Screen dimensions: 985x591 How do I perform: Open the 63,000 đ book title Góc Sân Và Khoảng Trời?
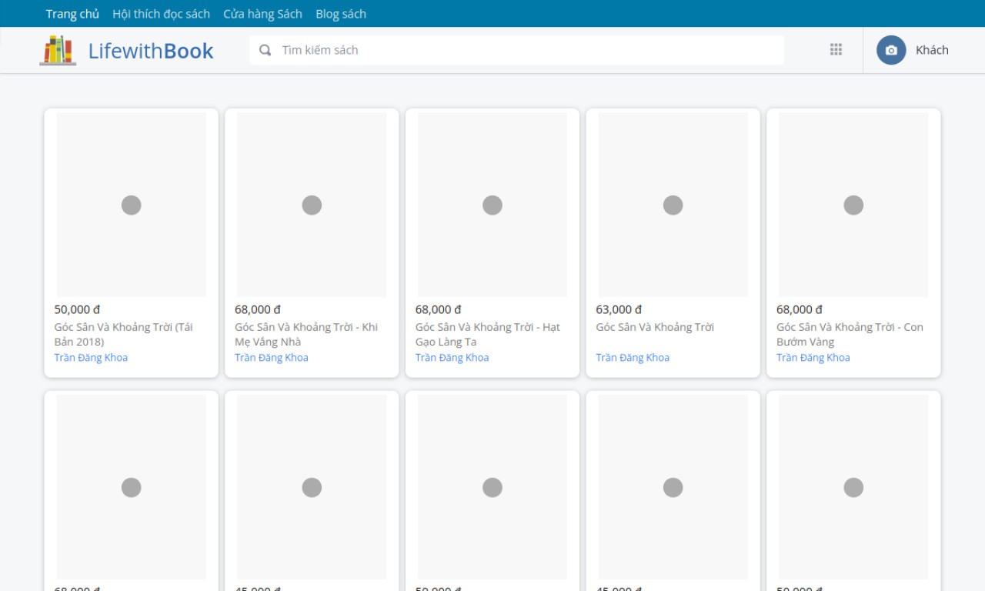click(x=655, y=327)
